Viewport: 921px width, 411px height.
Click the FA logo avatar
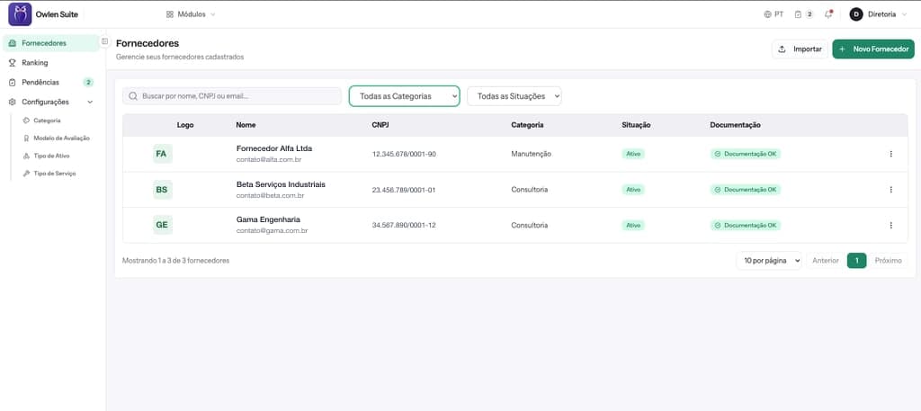163,154
